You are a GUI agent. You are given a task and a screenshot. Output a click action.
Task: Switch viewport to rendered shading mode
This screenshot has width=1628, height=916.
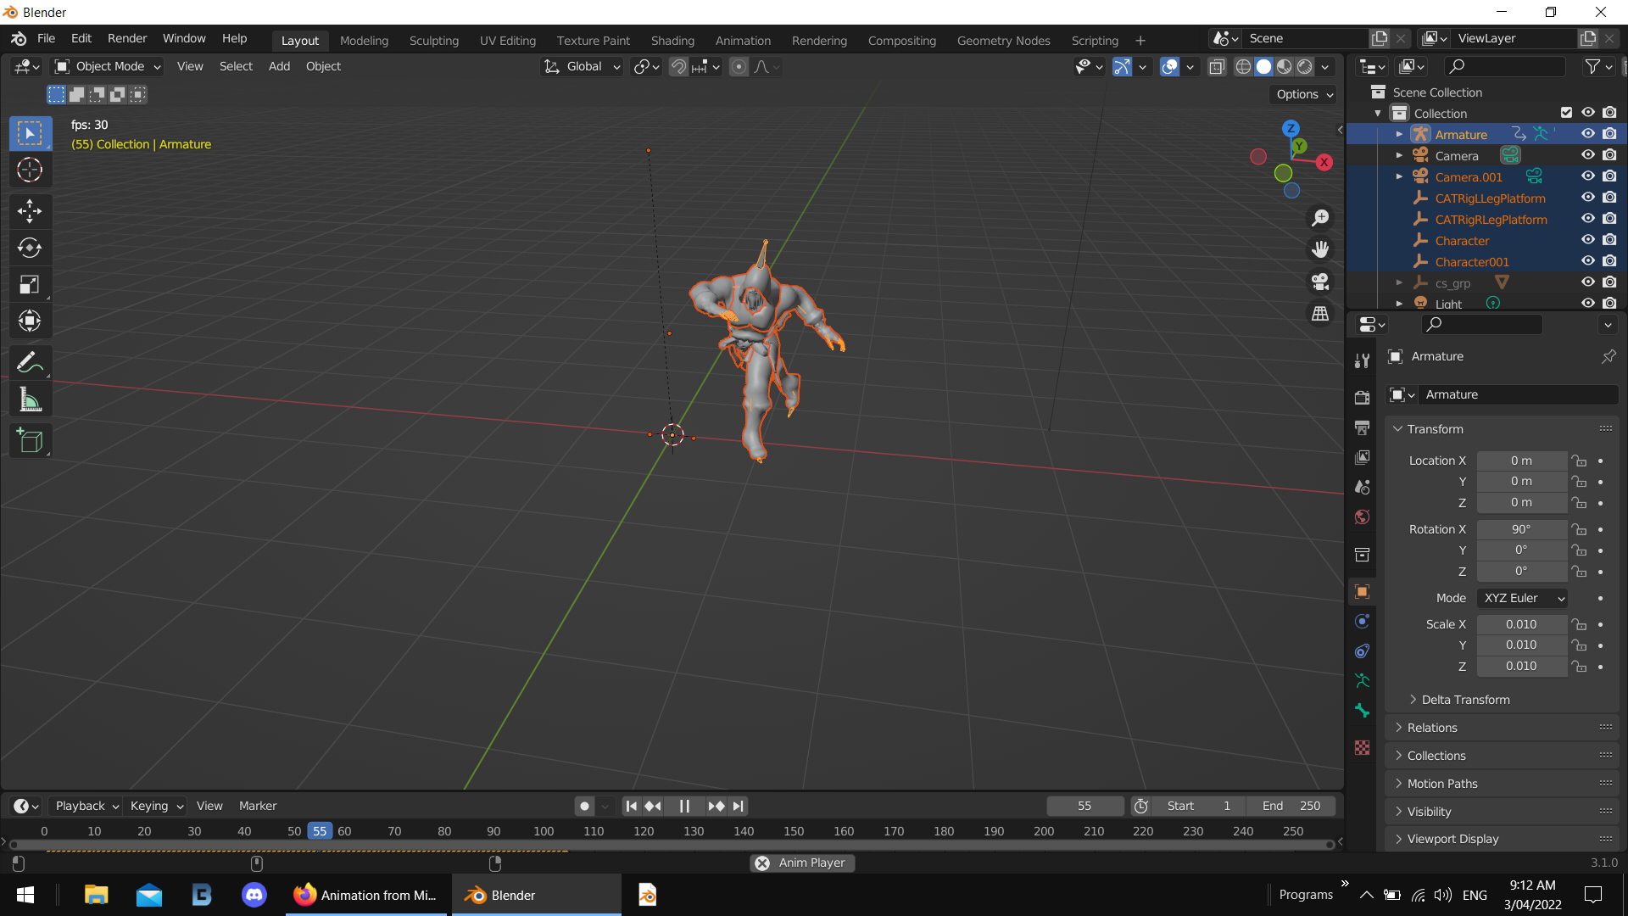[x=1307, y=66]
